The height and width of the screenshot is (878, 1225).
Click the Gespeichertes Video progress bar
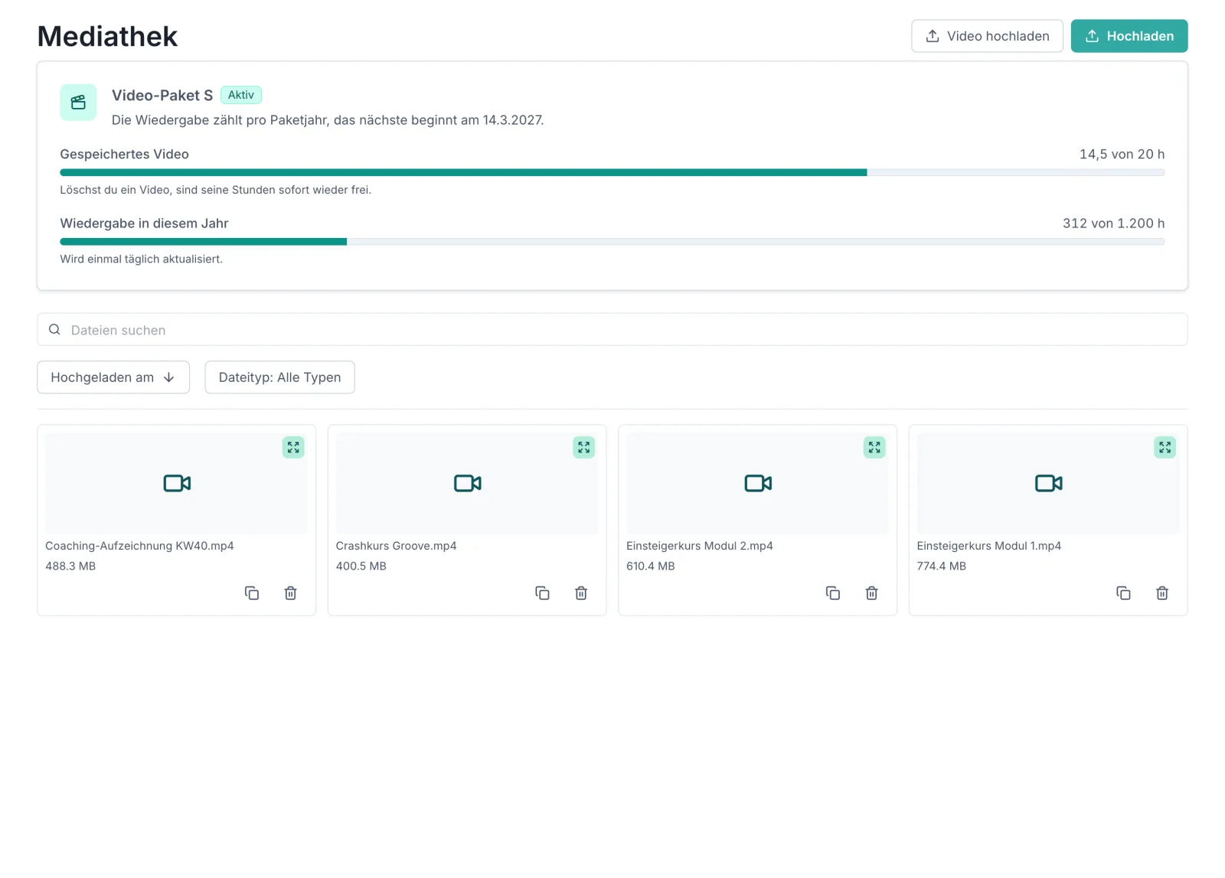(612, 173)
